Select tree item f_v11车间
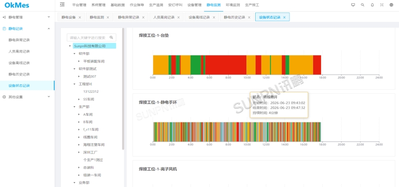 coord(91,129)
